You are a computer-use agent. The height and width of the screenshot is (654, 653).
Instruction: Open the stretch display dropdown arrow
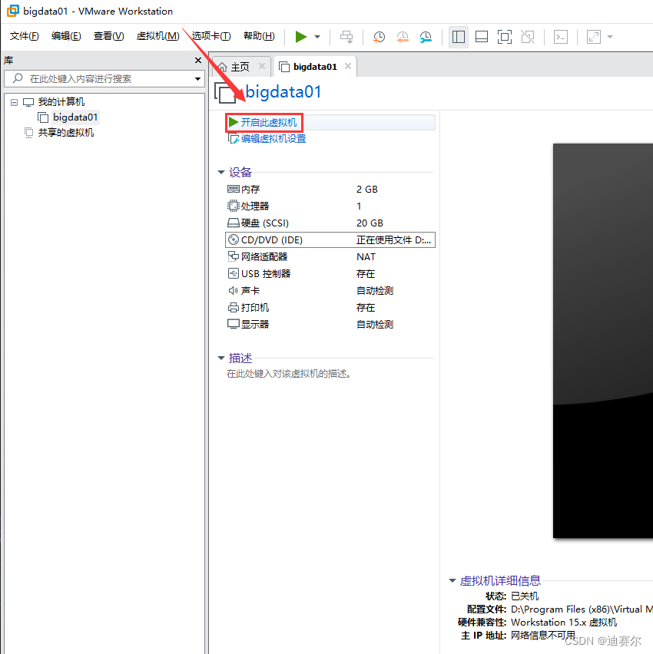point(610,37)
